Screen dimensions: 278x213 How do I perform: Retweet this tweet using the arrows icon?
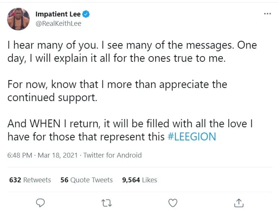(106, 203)
